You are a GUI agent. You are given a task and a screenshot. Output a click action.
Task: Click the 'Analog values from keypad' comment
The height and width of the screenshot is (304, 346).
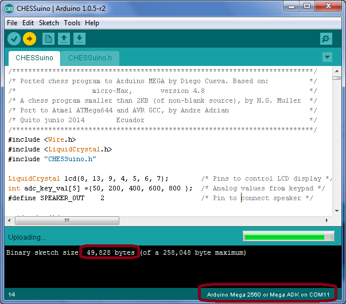pyautogui.click(x=263, y=188)
